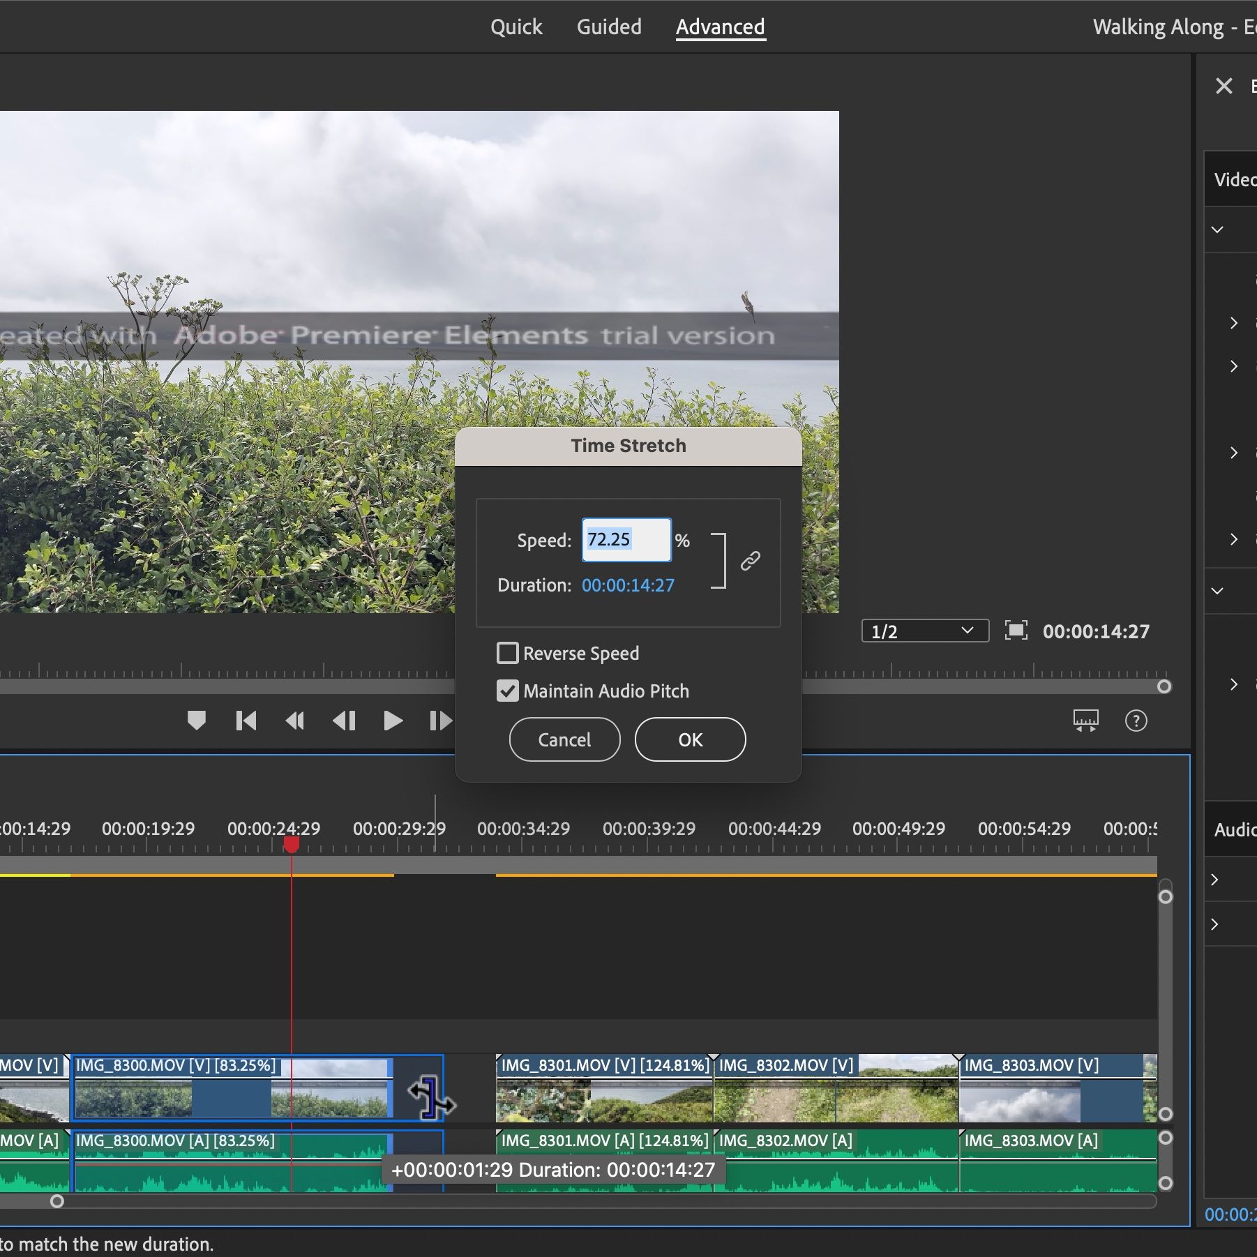The height and width of the screenshot is (1257, 1257).
Task: Open the 1/2 playback quality dropdown
Action: click(x=924, y=631)
